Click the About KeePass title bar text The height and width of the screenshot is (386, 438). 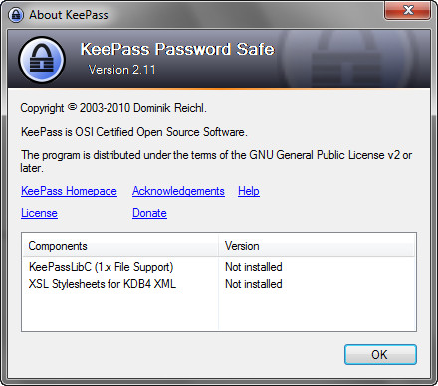click(x=69, y=15)
